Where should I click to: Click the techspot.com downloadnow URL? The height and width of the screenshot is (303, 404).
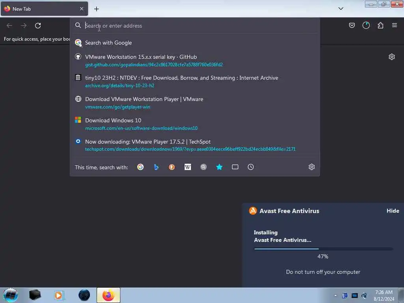190,149
